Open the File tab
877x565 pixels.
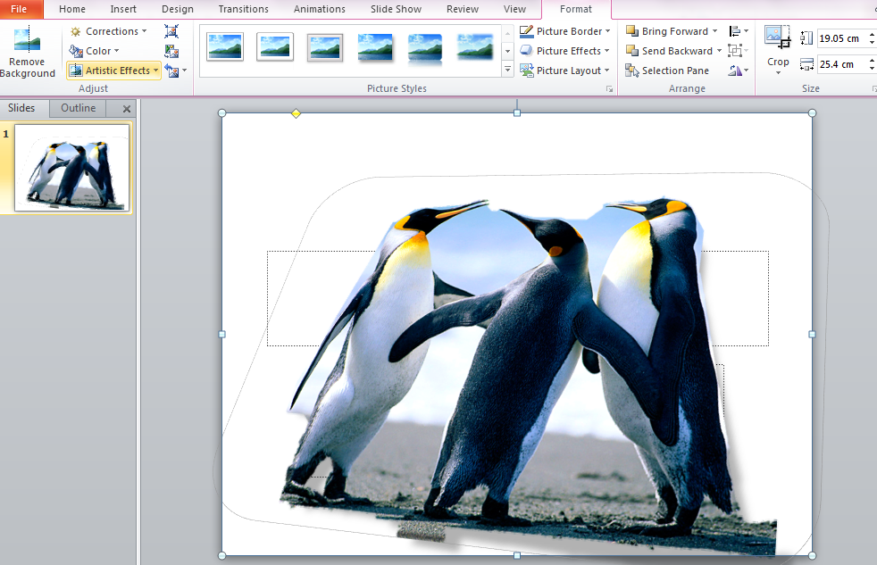pos(20,9)
